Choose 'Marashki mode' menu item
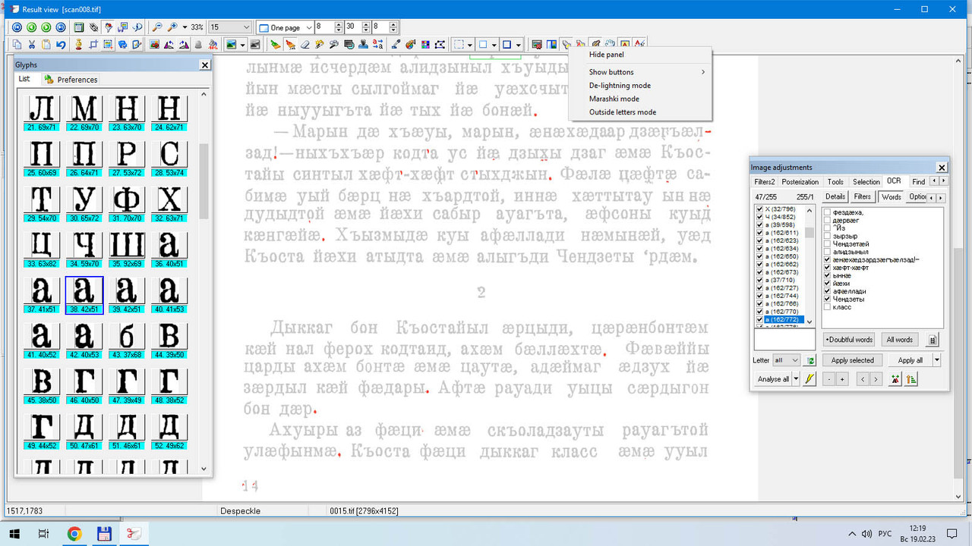972x546 pixels. (640, 99)
